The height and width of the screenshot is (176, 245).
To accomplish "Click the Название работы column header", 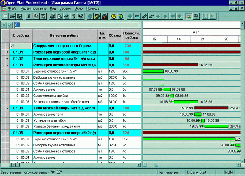I will tap(65, 36).
